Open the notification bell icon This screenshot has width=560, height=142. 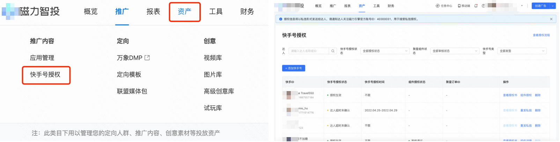(x=476, y=6)
